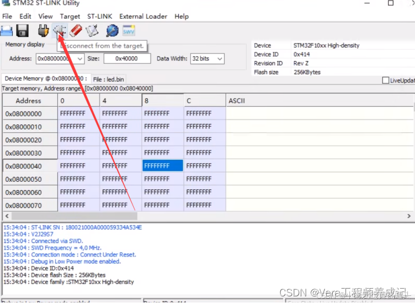
Task: Switch to File : led.bin tab
Action: click(x=109, y=79)
